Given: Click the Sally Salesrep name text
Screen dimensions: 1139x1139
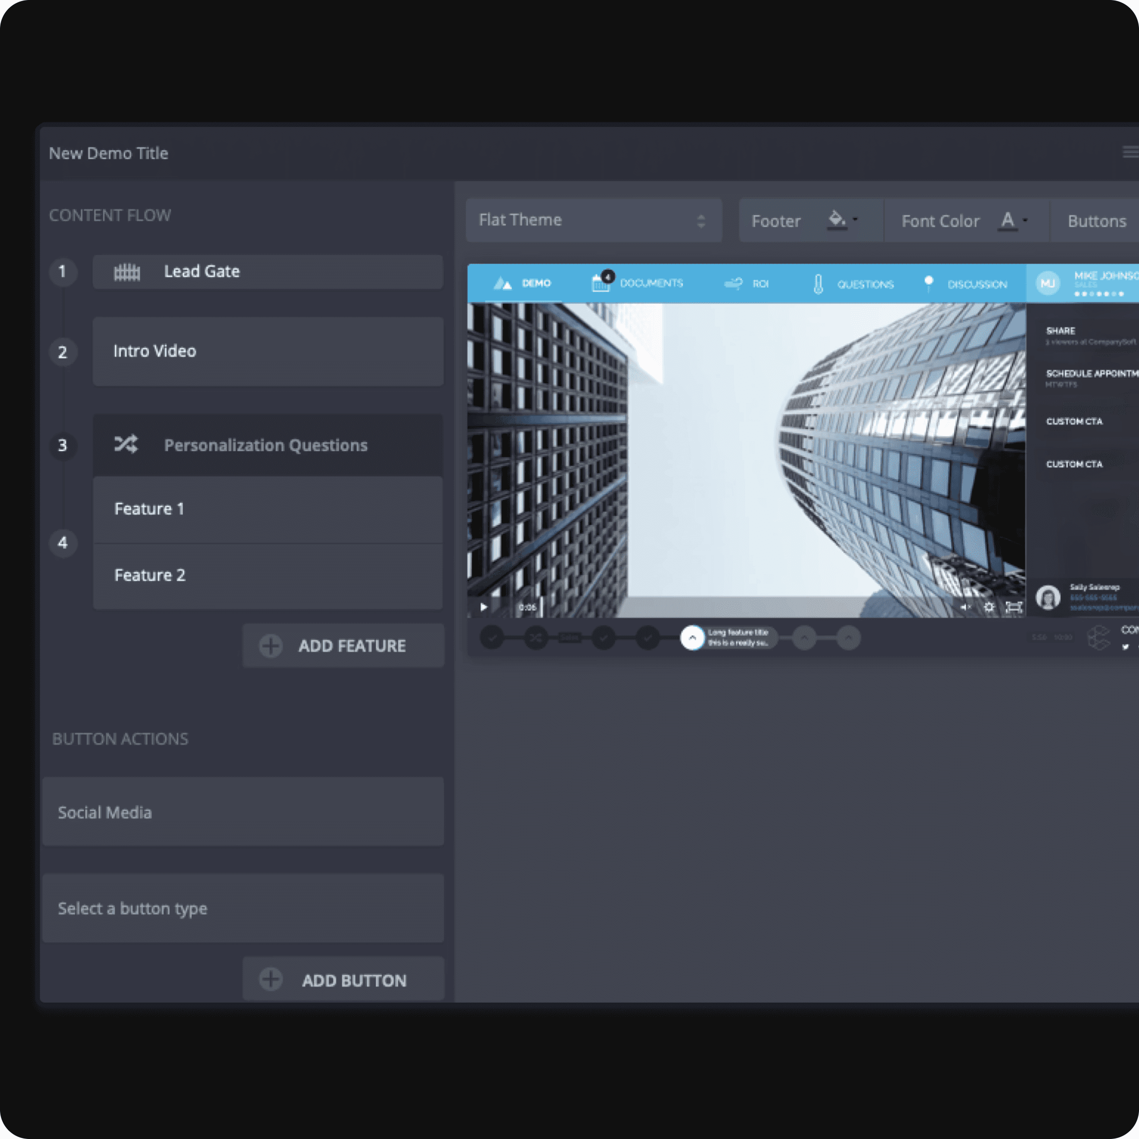Looking at the screenshot, I should pos(1095,587).
